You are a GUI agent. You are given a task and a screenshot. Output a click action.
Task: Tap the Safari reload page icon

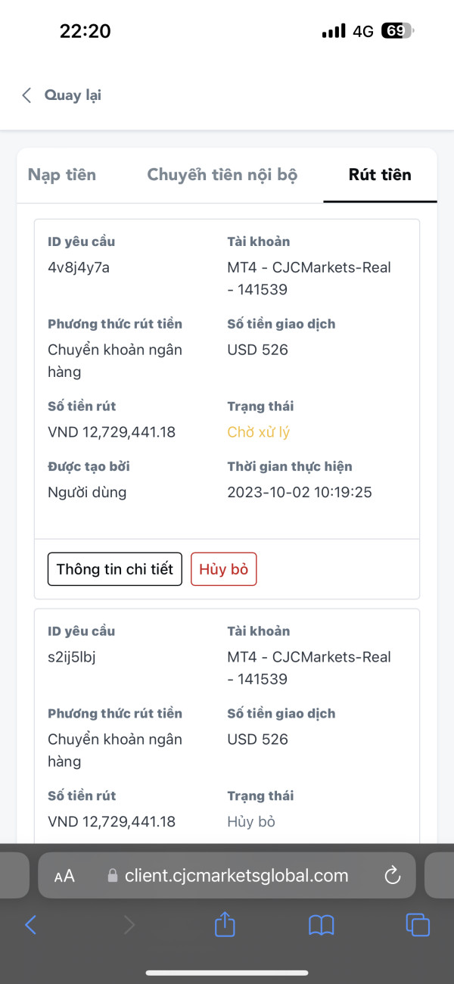392,876
